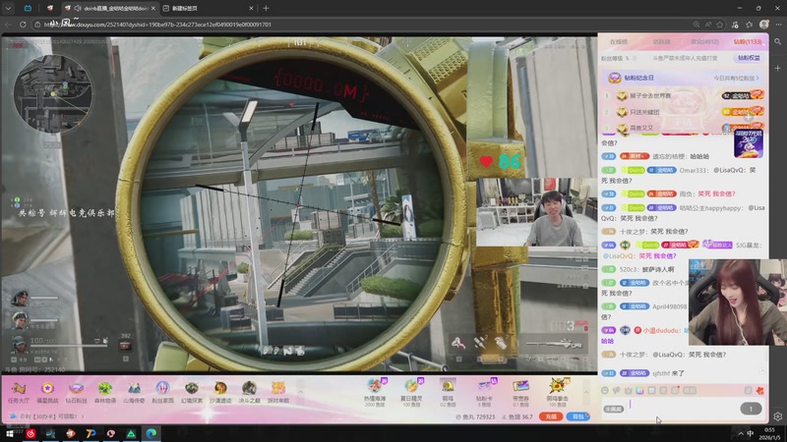
Task: Refresh the browser page
Action: [x=23, y=24]
